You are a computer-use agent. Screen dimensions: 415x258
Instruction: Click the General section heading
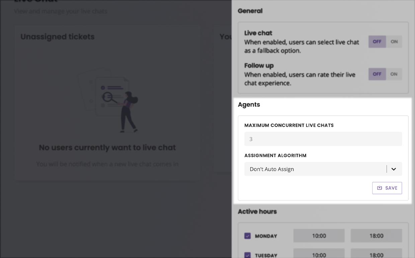point(250,11)
